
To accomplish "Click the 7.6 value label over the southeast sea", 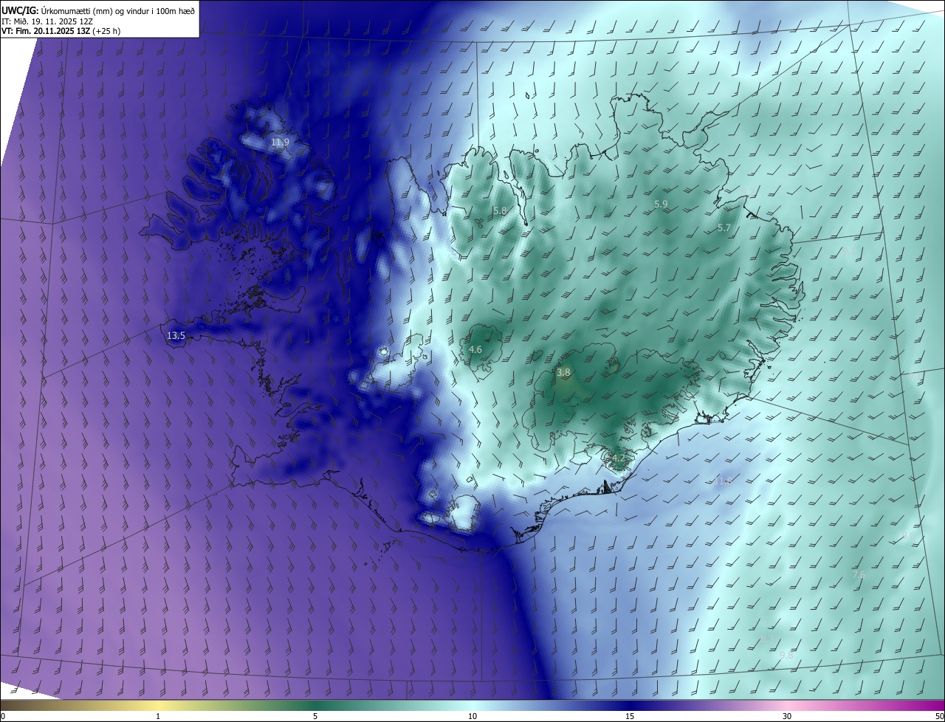I will tap(859, 575).
